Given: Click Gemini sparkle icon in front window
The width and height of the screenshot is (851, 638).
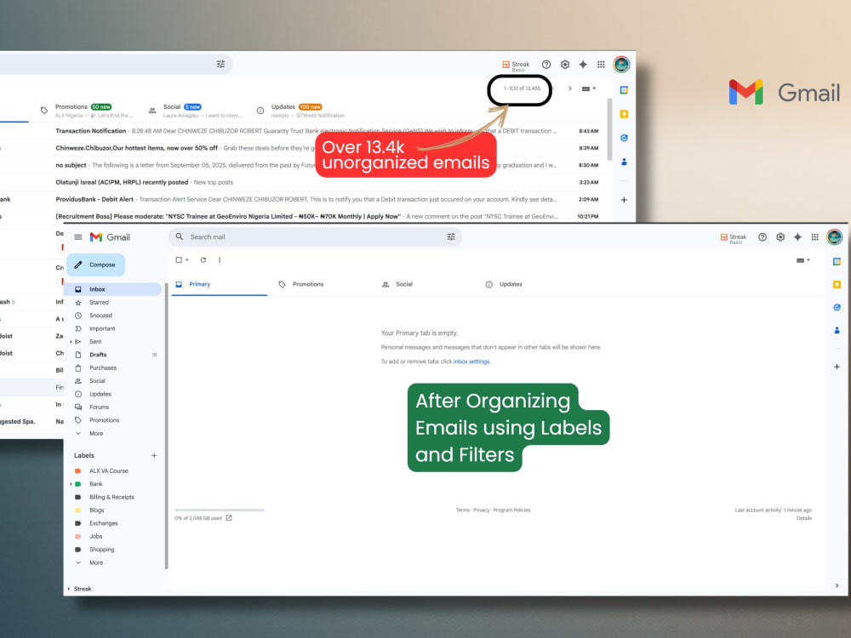Looking at the screenshot, I should tap(797, 237).
